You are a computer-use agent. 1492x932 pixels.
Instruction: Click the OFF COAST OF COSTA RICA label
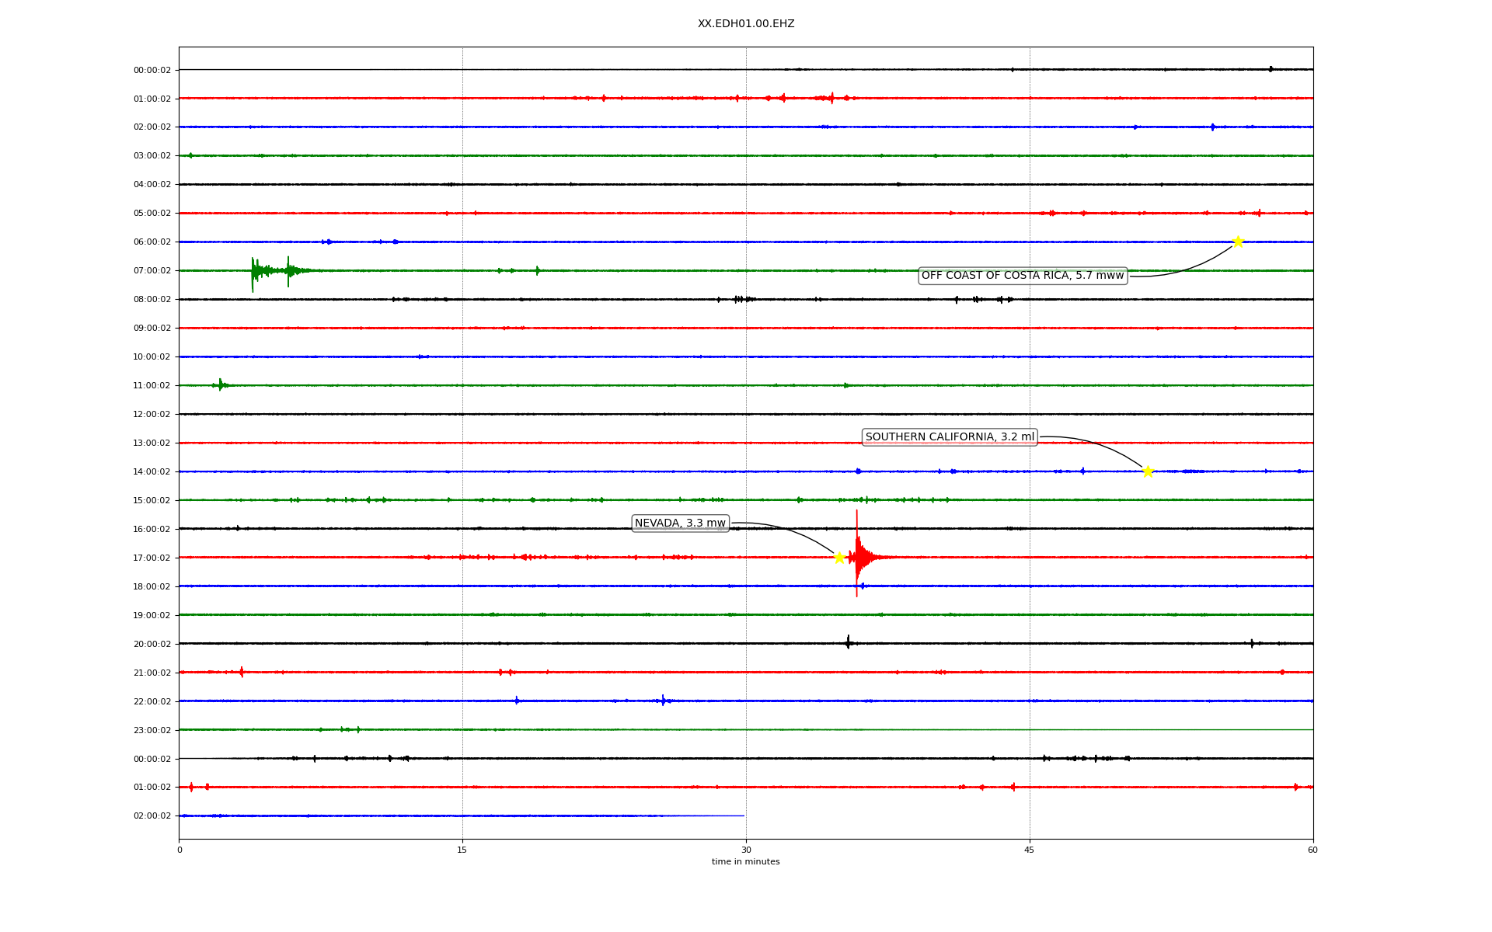pyautogui.click(x=1022, y=276)
